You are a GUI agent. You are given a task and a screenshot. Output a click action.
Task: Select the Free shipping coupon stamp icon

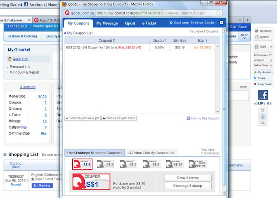tap(197, 164)
